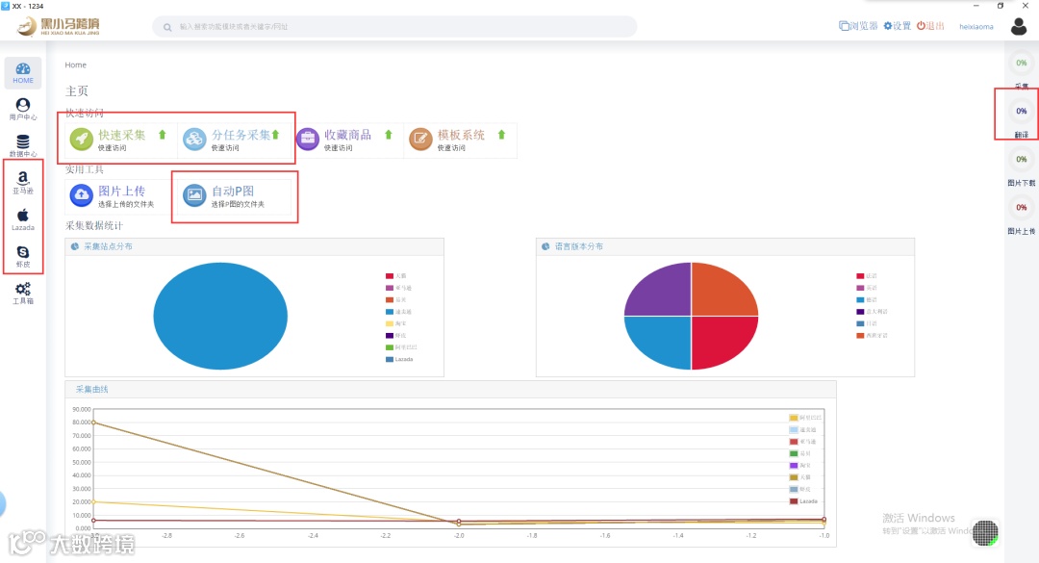Image resolution: width=1039 pixels, height=563 pixels.
Task: Open the 工具箱 gears icon
Action: pos(23,294)
